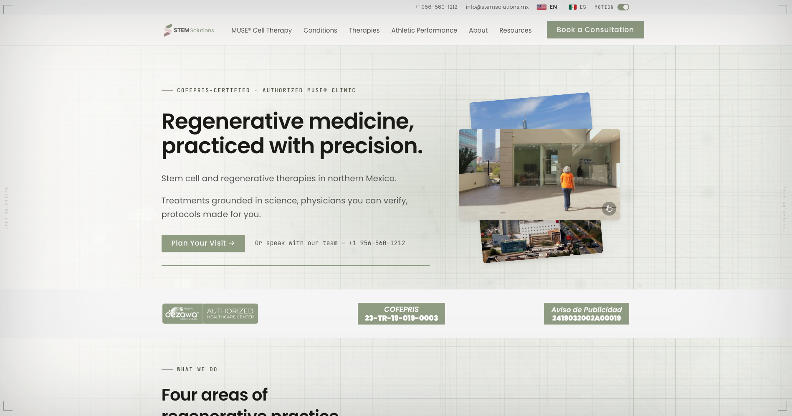Click the STEM Solutions logo
The height and width of the screenshot is (416, 792).
189,30
